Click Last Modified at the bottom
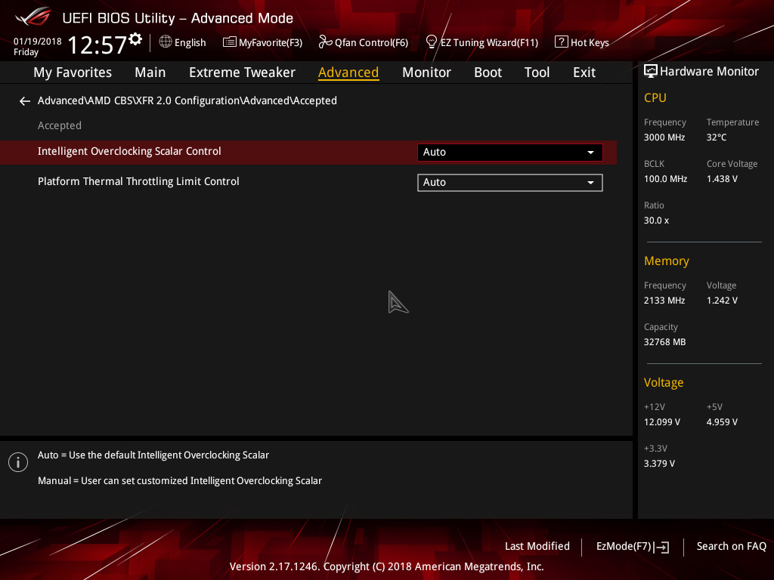The height and width of the screenshot is (580, 774). pyautogui.click(x=537, y=547)
